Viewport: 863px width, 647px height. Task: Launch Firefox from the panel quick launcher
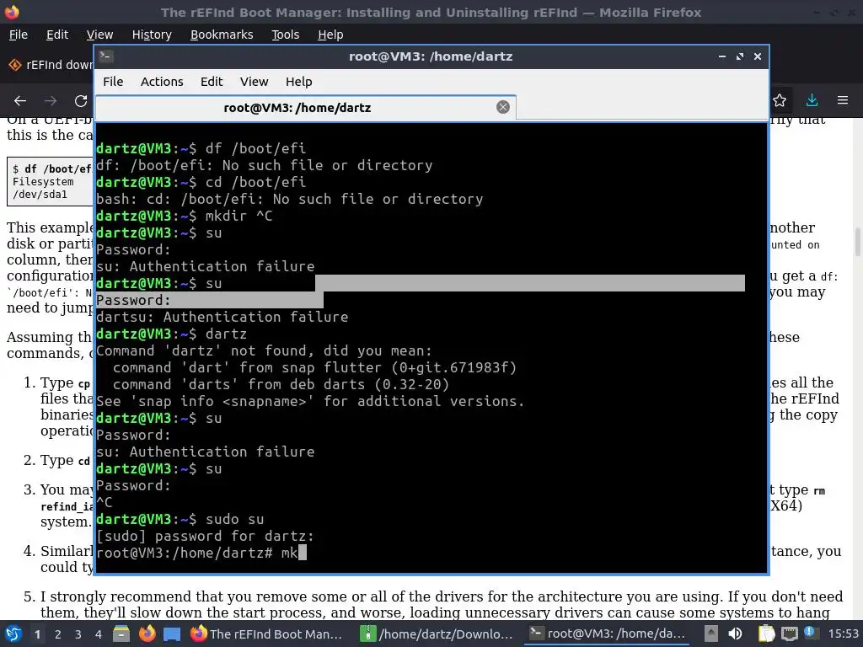147,634
